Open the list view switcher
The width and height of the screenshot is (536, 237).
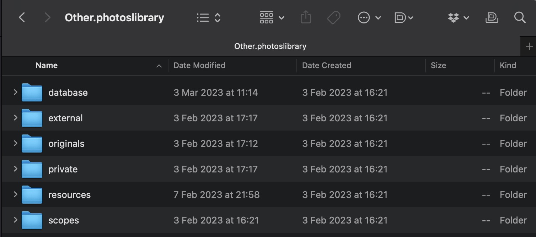point(209,18)
